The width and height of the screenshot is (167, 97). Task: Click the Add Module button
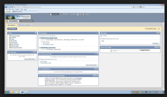click(x=12, y=29)
